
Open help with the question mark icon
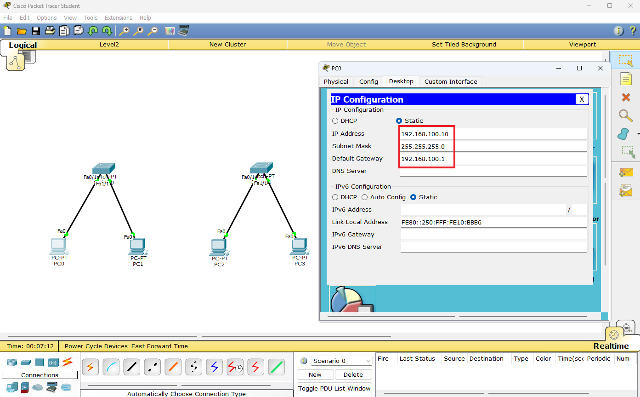coord(633,31)
